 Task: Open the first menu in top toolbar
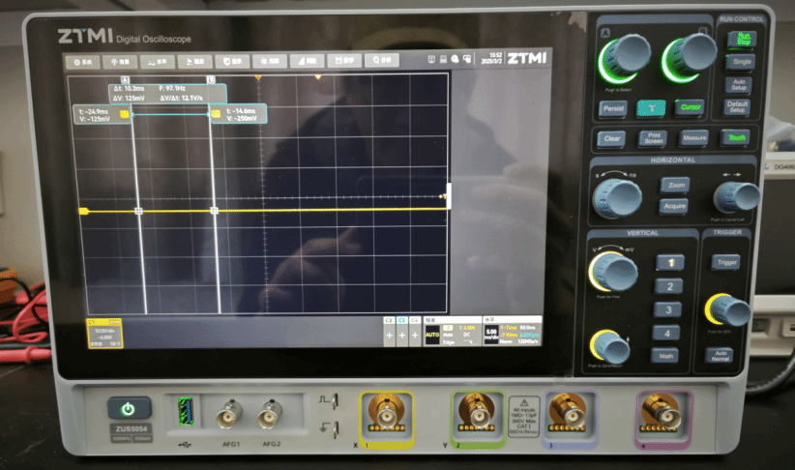click(83, 61)
